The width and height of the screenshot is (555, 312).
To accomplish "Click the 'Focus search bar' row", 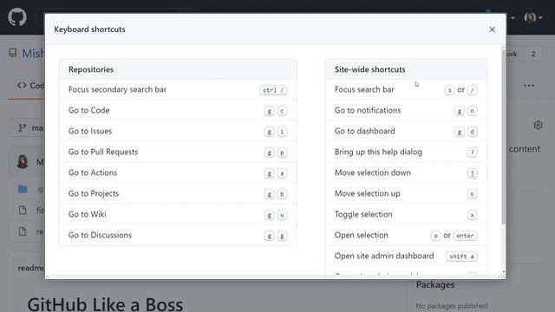I will point(406,89).
